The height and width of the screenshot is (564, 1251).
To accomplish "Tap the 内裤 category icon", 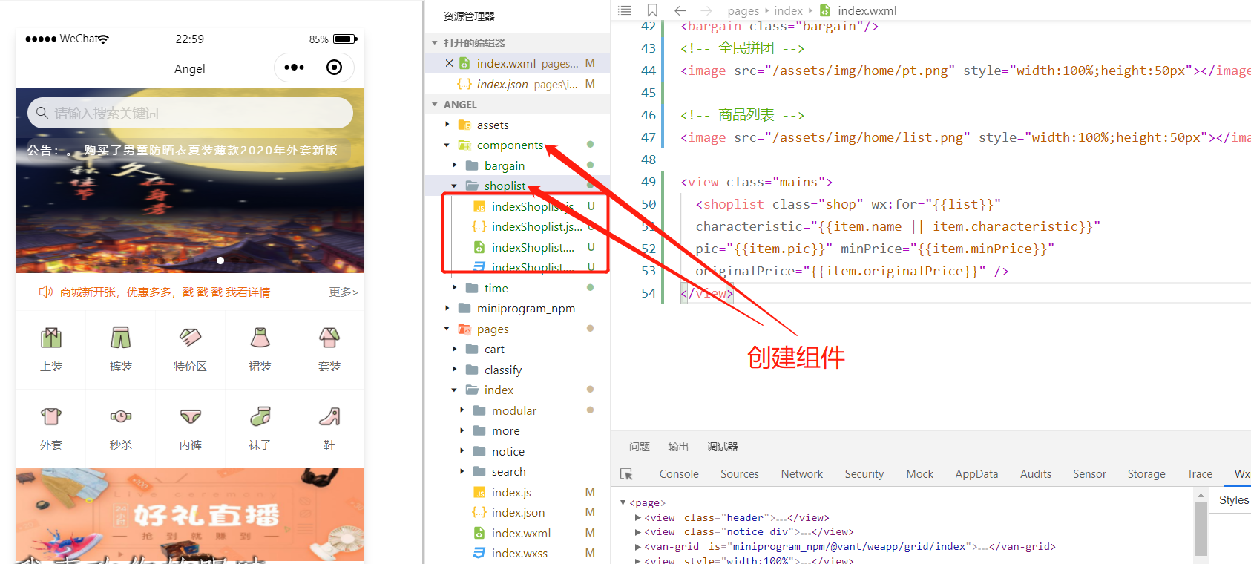I will (191, 416).
